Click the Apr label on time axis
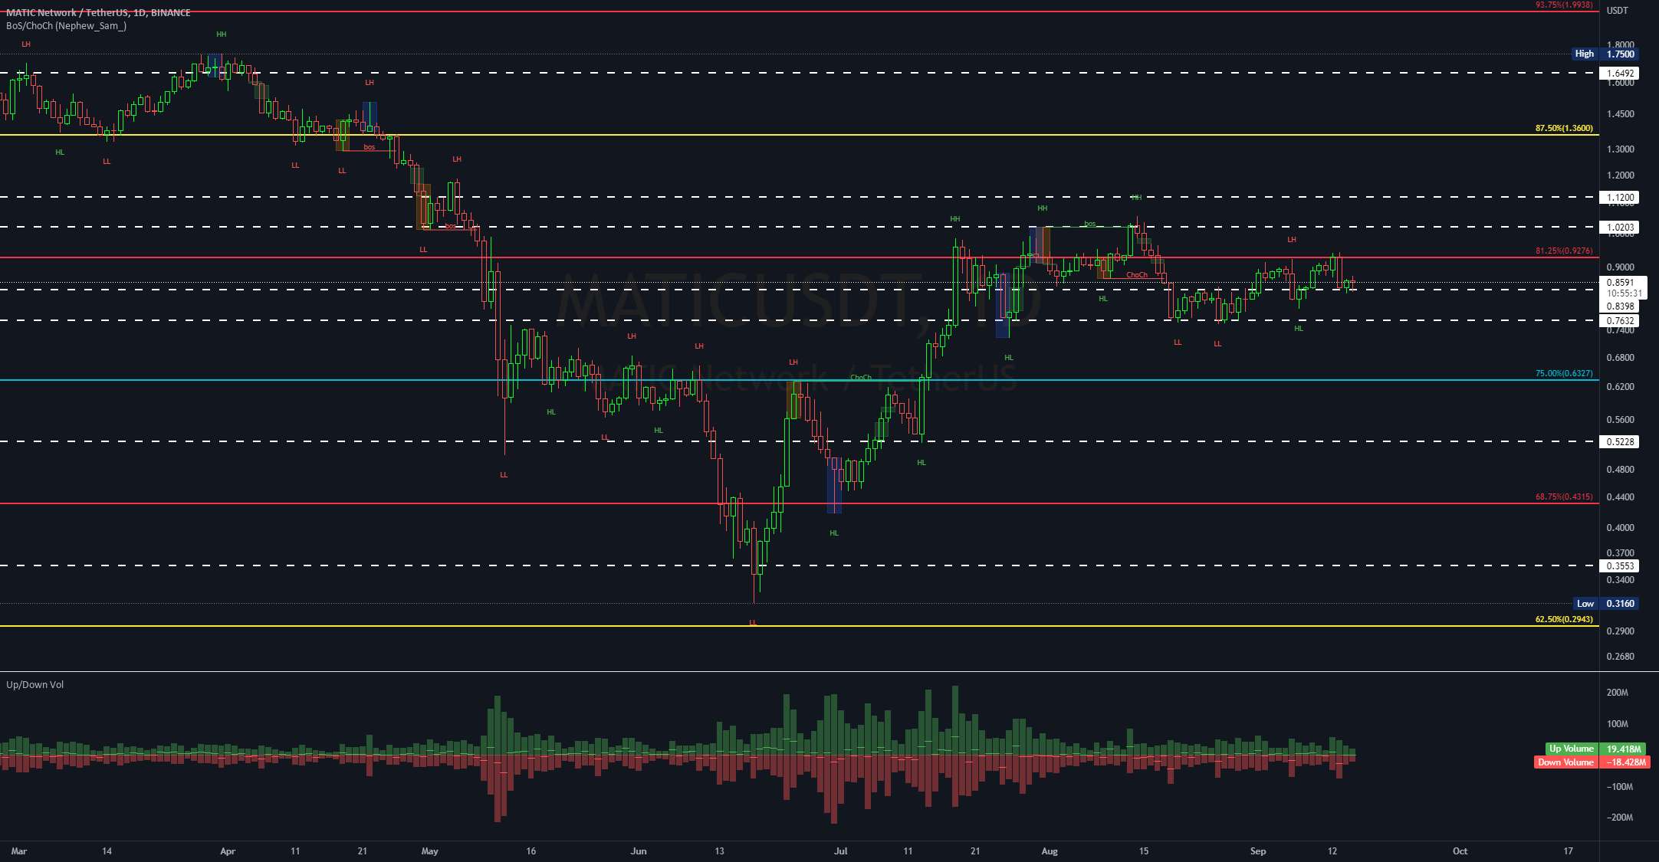The height and width of the screenshot is (862, 1659). pos(228,851)
